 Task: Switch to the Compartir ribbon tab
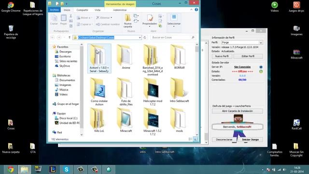click(82, 10)
